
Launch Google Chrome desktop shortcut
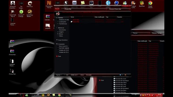pos(150,4)
